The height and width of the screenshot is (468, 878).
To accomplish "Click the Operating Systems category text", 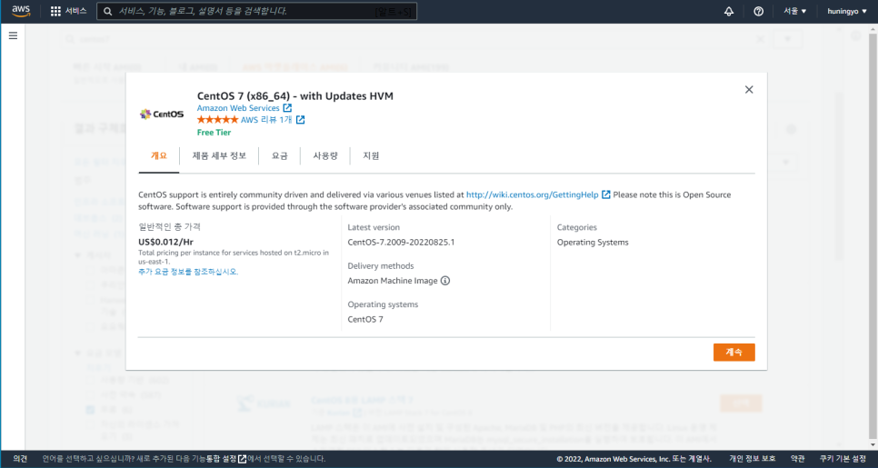I will pos(593,243).
